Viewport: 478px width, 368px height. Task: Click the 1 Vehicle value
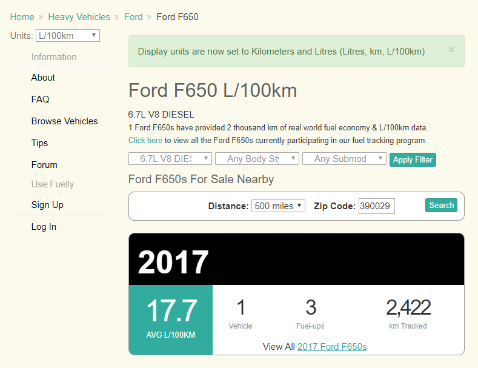tap(241, 307)
